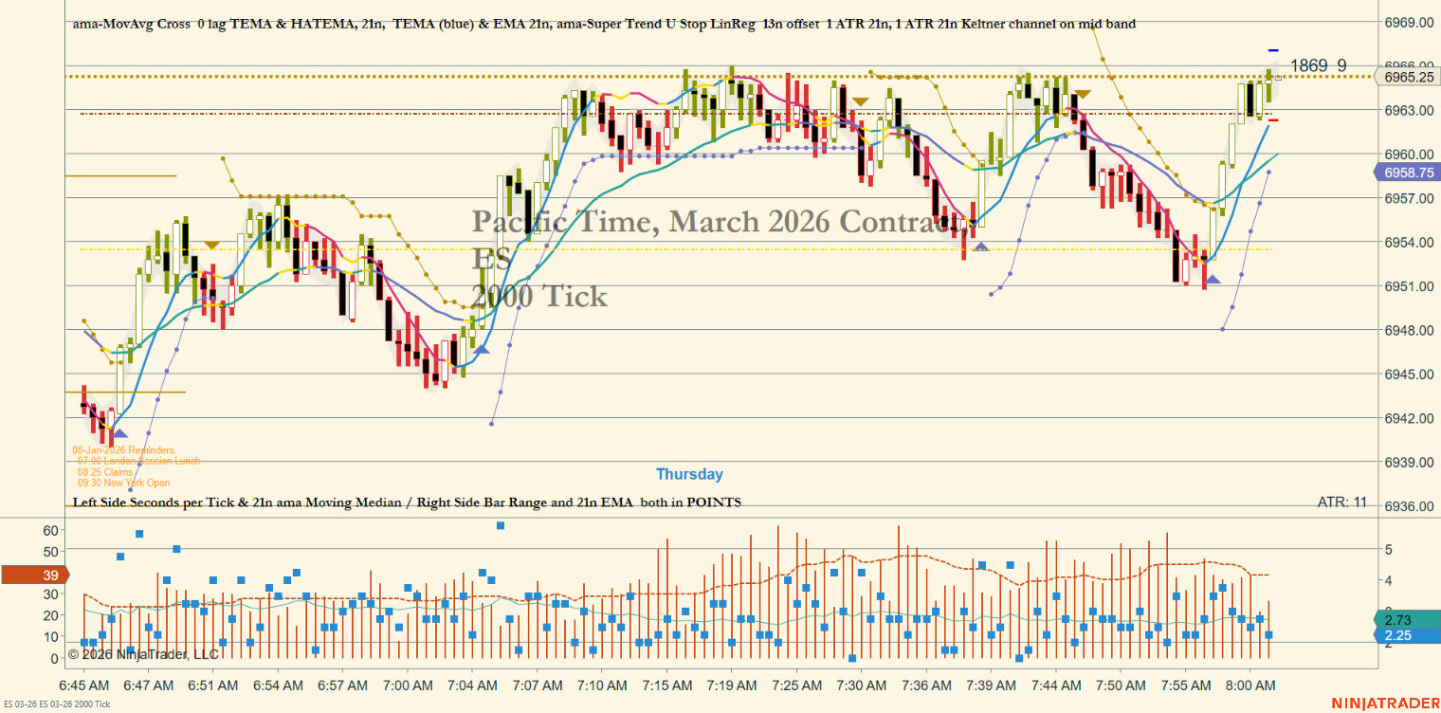Click the 08-Jan-2026 Reminders heading
Screen dimensions: 1441x713
[123, 449]
